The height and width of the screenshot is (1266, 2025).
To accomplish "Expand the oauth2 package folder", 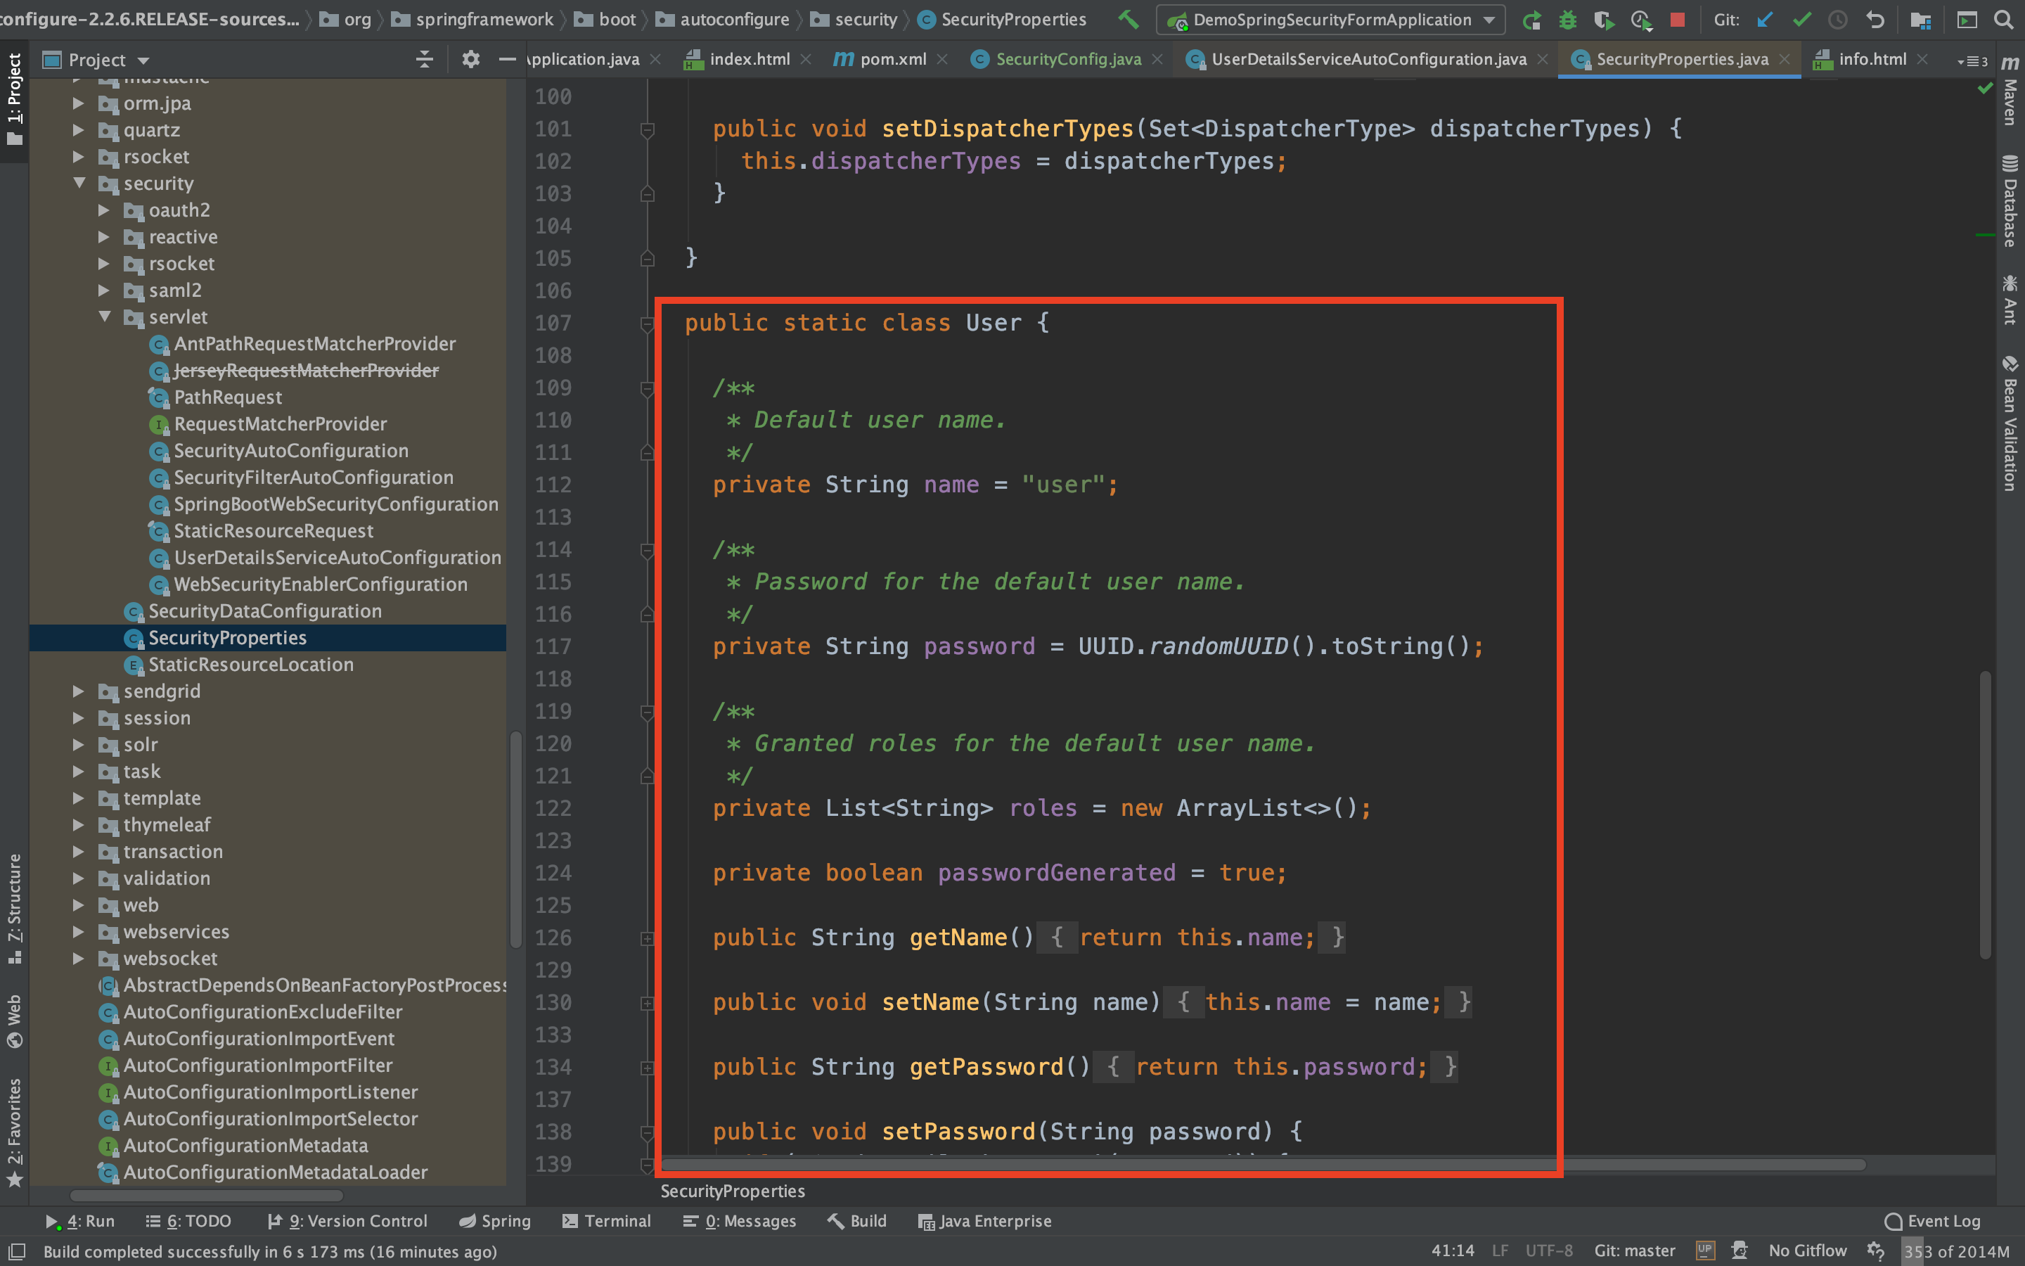I will (x=104, y=210).
